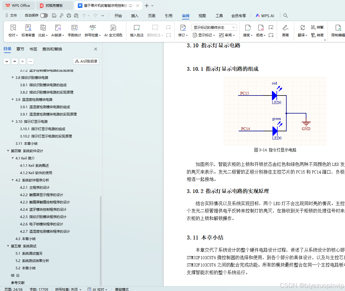
Task: Activate the 画笔 ink pen tool
Action: (285, 31)
